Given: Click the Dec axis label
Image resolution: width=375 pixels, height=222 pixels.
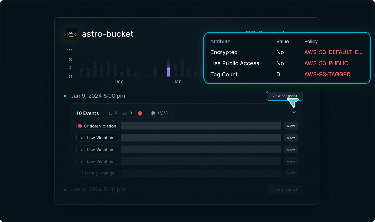Looking at the screenshot, I should tap(119, 82).
